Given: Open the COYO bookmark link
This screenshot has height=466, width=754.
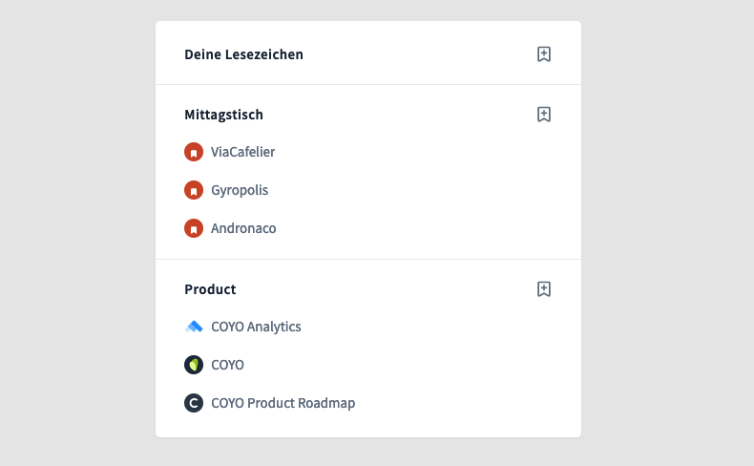Looking at the screenshot, I should [227, 365].
